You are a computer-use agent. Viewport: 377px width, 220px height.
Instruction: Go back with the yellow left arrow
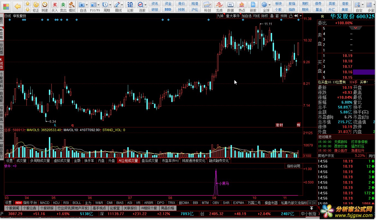[x=18, y=6]
